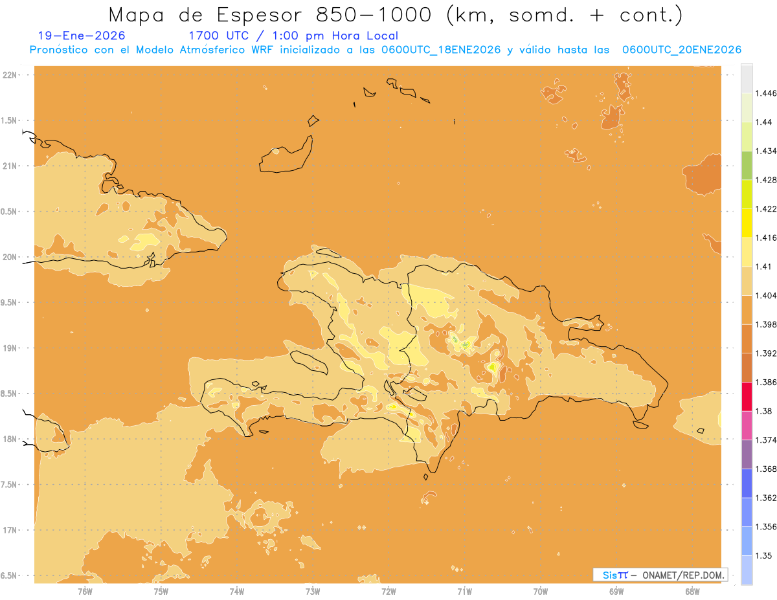
Task: Select the date text "19-Ene-2026"
Action: [x=82, y=36]
